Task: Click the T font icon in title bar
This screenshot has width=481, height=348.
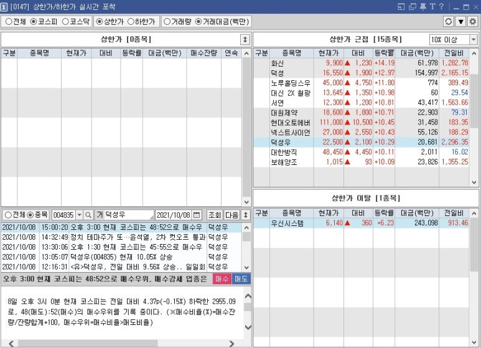Action: (432, 6)
